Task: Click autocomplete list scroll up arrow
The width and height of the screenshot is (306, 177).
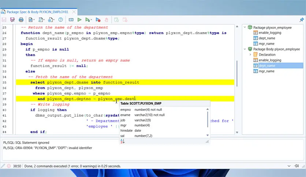Action: 208,109
